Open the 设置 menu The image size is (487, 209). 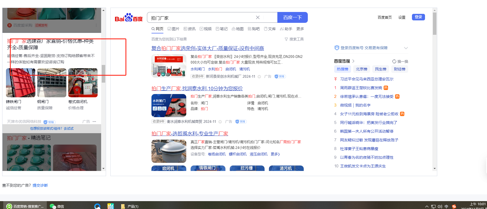pyautogui.click(x=402, y=17)
